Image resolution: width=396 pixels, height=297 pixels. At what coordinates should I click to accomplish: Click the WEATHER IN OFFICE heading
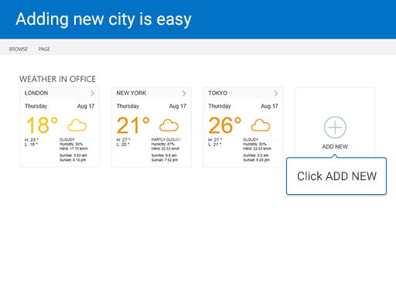57,79
